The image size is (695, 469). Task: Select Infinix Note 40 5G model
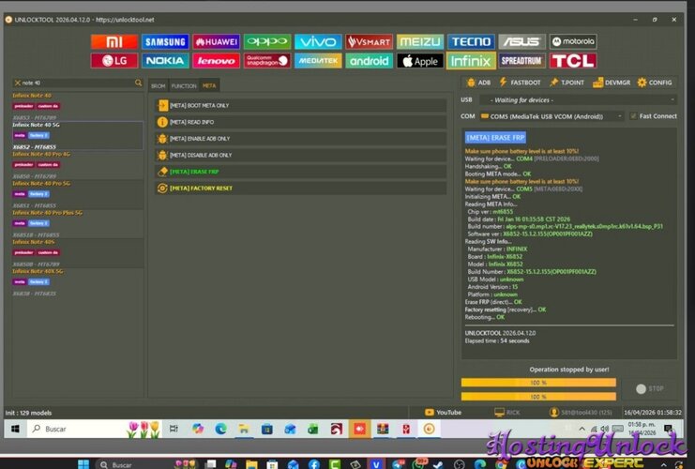[78, 136]
